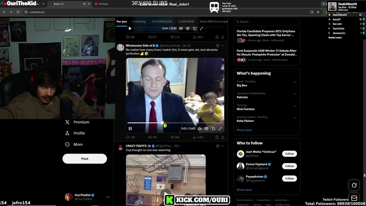View analytics of Wholesome Side post 4.8M
The width and height of the screenshot is (366, 206).
(x=198, y=137)
